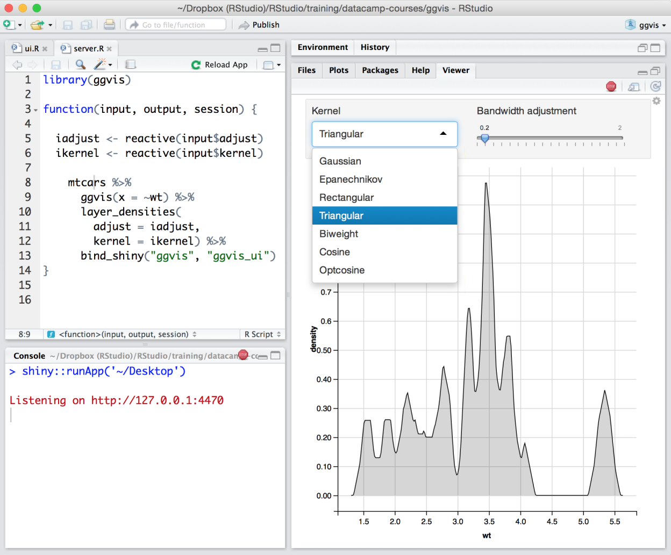Click the find/replace magnifier icon
Image resolution: width=671 pixels, height=555 pixels.
tap(81, 65)
